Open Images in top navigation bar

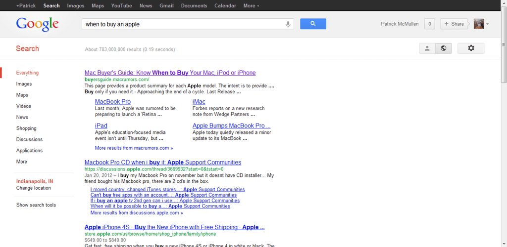(76, 6)
